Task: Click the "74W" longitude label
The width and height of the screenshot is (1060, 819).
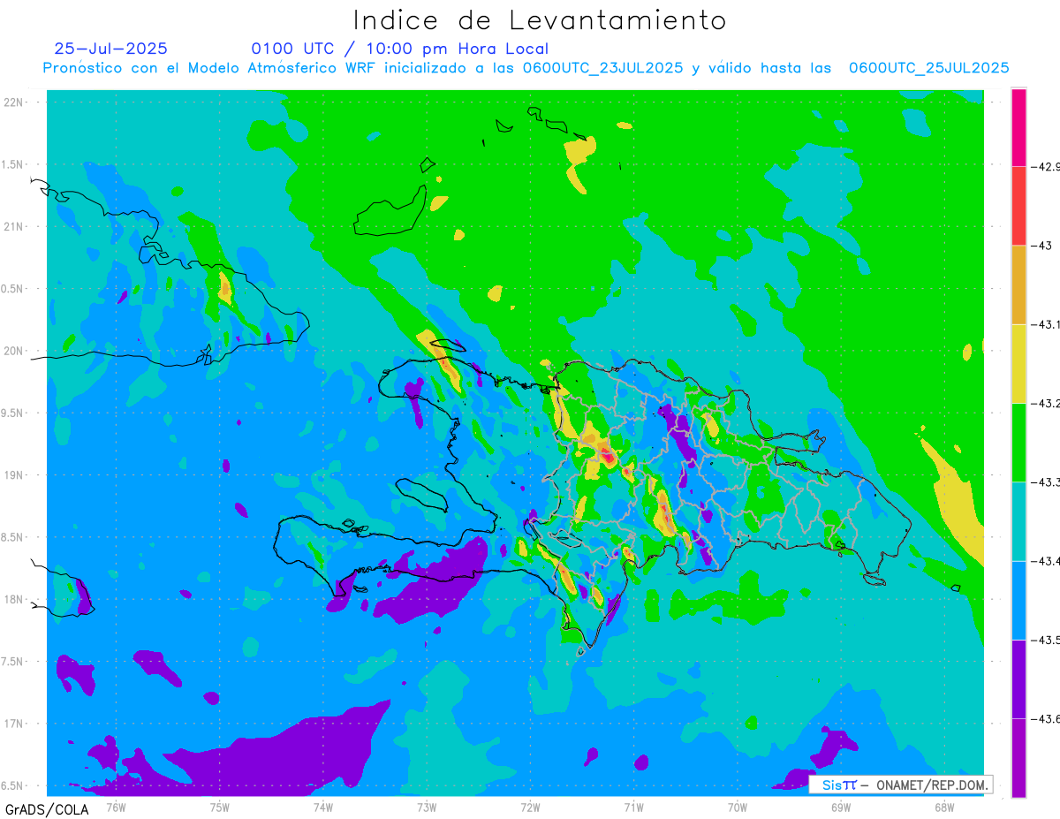Action: click(322, 807)
